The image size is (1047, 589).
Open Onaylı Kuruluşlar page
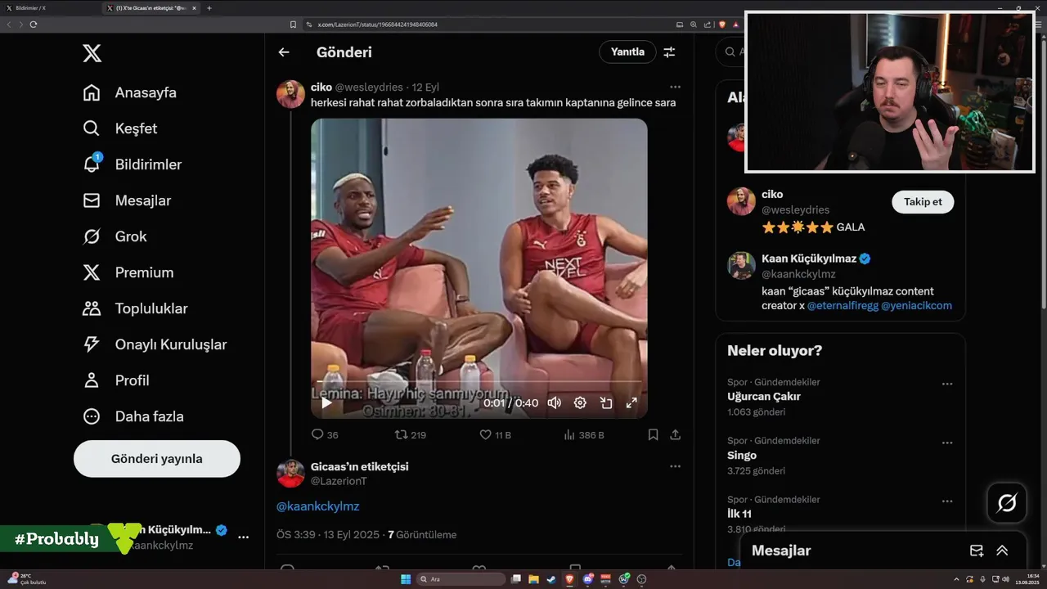[155, 344]
